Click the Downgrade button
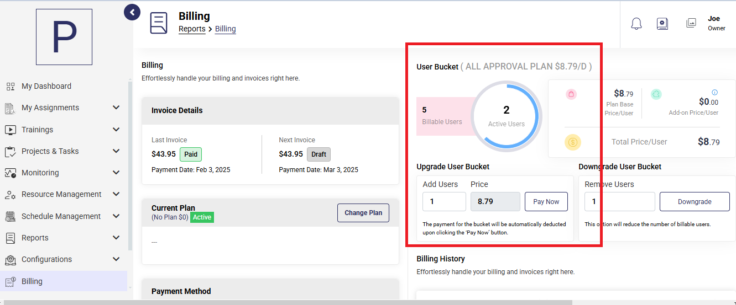 pyautogui.click(x=695, y=201)
